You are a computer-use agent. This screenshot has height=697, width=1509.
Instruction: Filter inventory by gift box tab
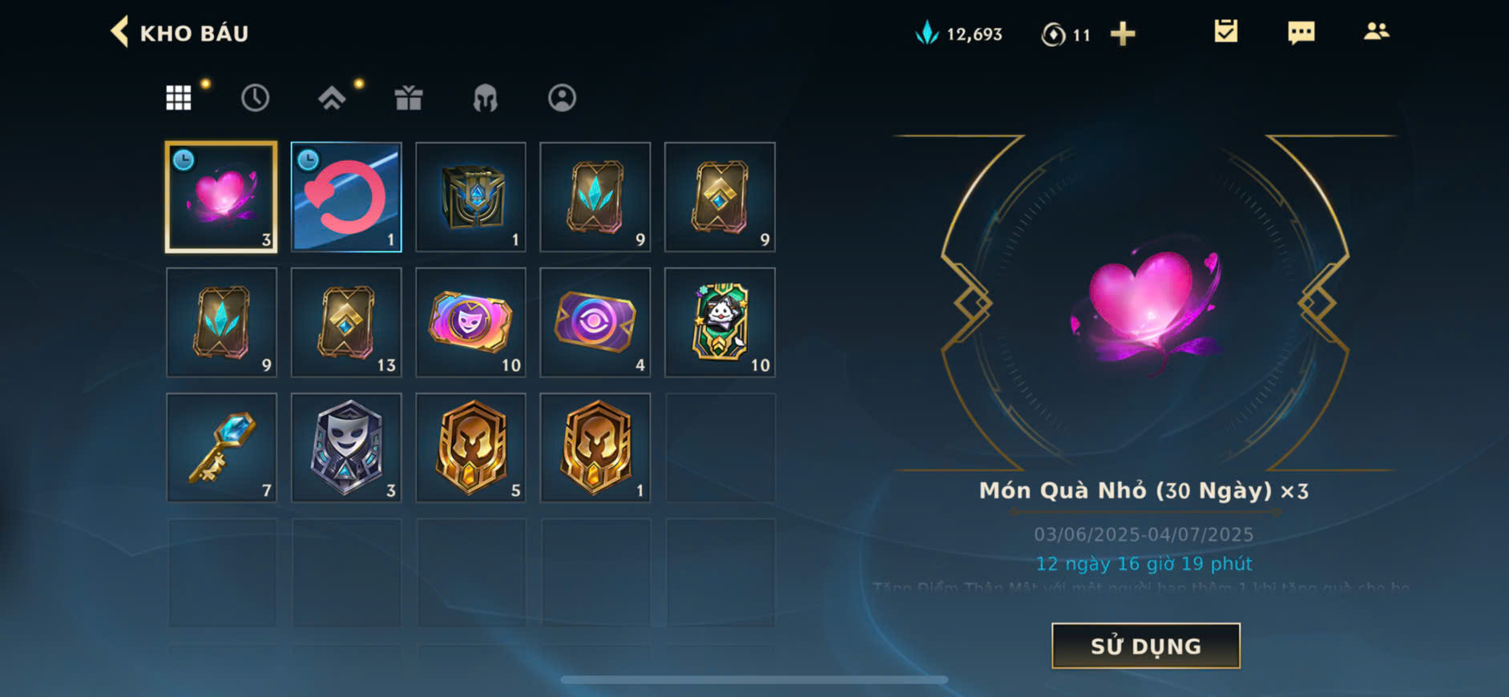[x=409, y=98]
